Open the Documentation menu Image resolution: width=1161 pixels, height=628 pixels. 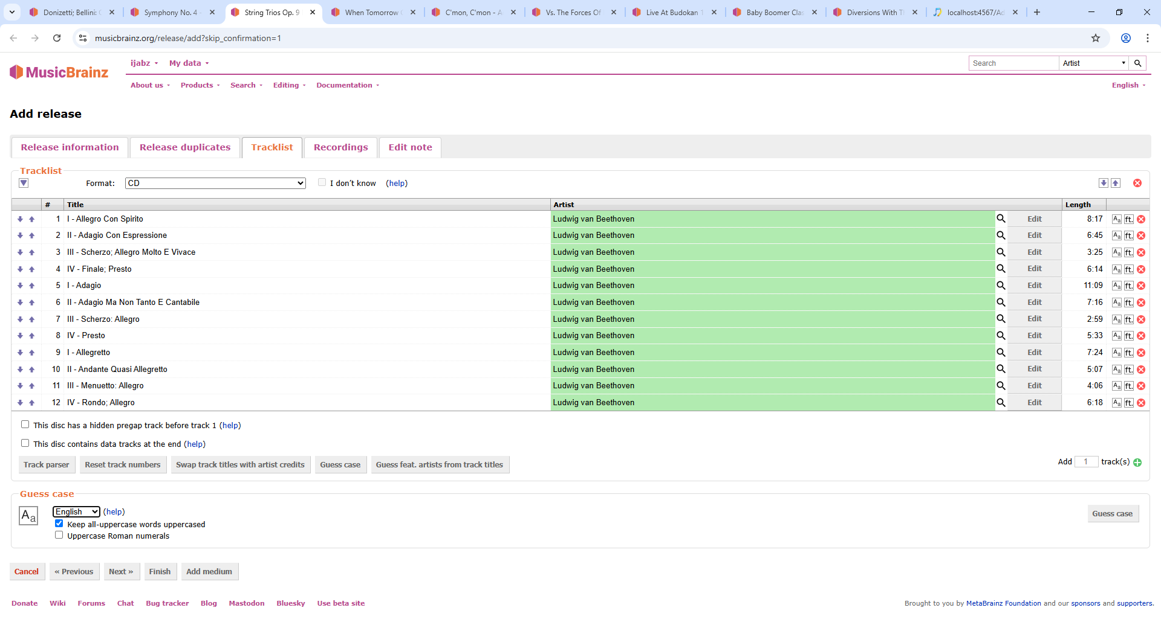tap(348, 85)
